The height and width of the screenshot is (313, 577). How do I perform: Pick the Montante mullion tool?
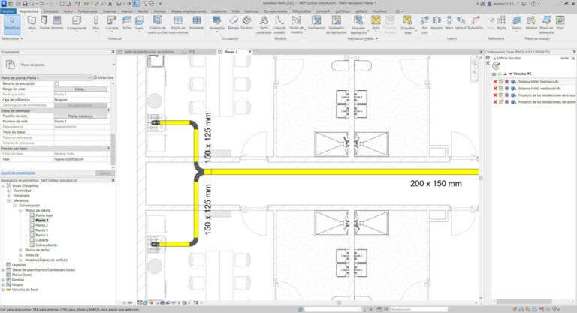[197, 23]
